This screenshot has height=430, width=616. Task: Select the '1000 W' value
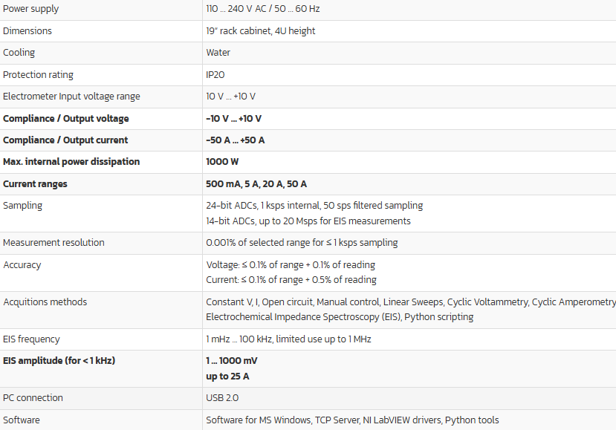(x=222, y=162)
